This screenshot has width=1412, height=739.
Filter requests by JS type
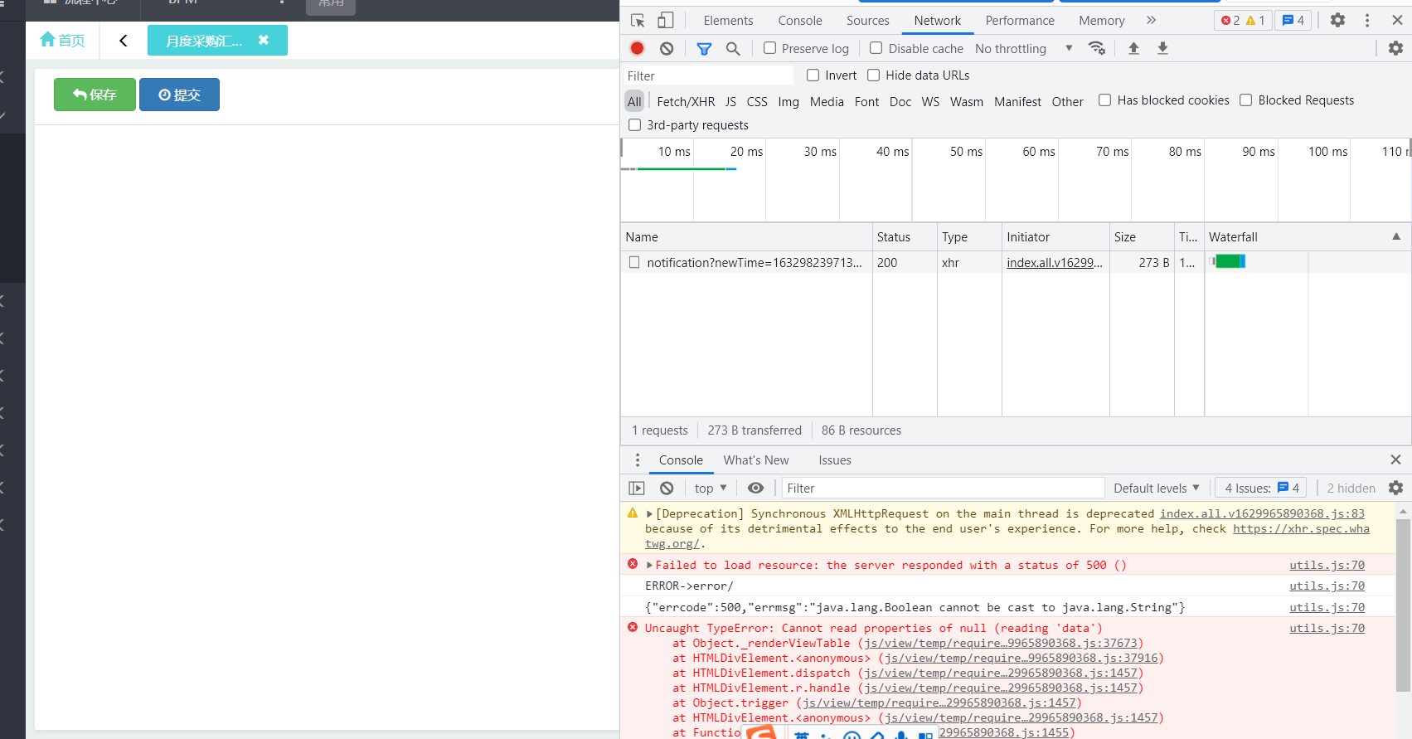(x=730, y=102)
